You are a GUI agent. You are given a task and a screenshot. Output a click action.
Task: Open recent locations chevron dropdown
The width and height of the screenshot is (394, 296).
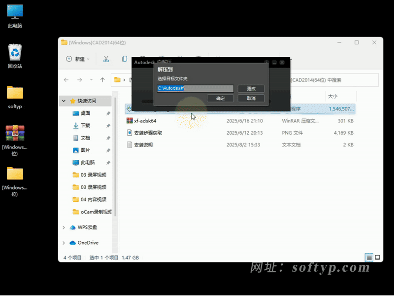click(91, 80)
